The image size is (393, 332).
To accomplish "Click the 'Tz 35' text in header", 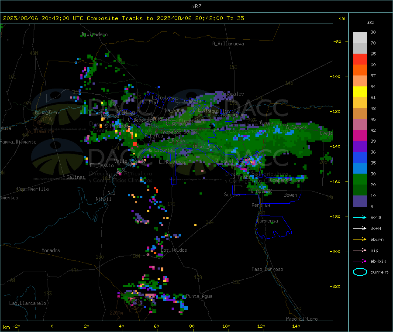I will coord(235,18).
